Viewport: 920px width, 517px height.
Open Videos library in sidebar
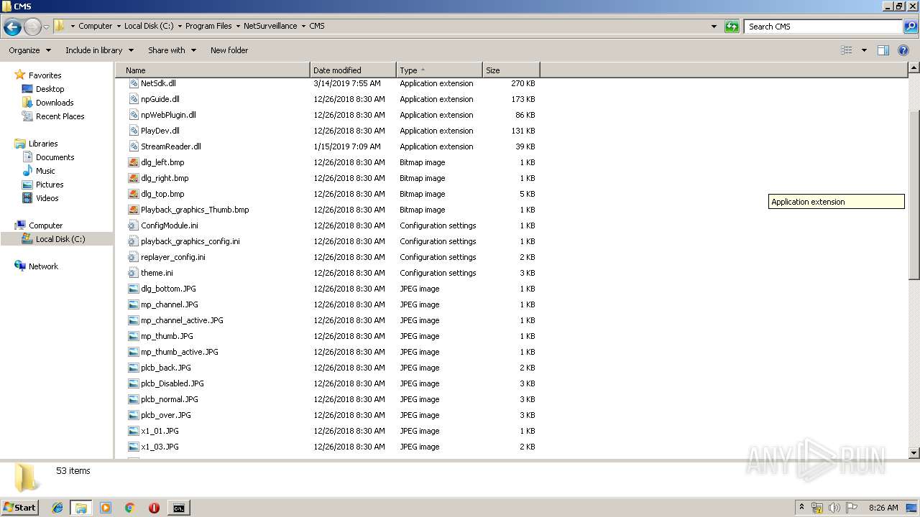tap(47, 198)
